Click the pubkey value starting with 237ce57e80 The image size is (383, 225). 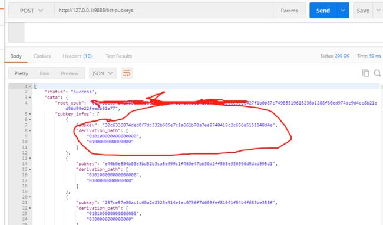tap(189, 203)
